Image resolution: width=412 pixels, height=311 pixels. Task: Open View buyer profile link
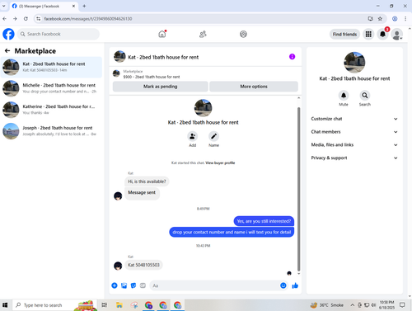(x=220, y=163)
